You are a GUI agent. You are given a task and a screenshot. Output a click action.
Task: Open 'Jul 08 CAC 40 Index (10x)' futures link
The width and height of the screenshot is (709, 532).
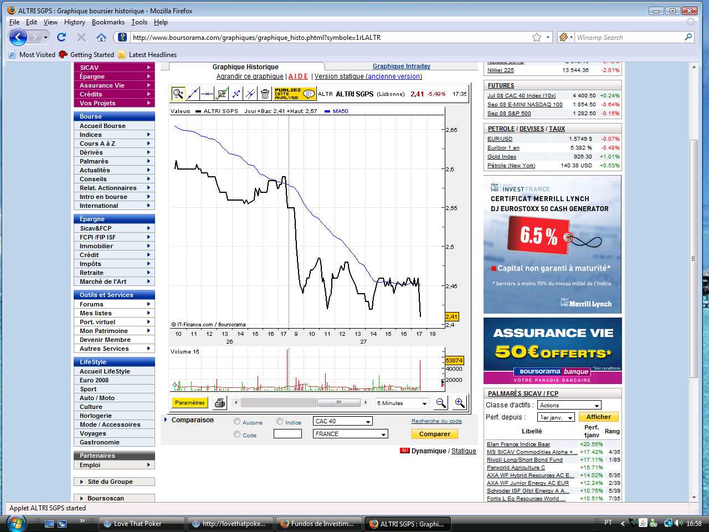point(521,95)
